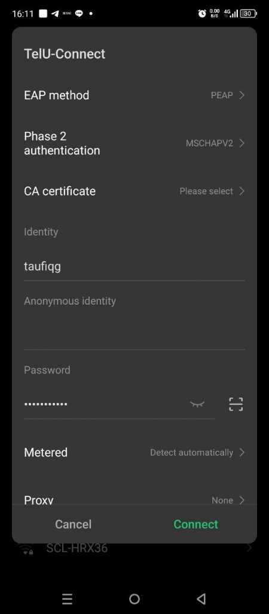Open EAP method PEAP selector

pyautogui.click(x=134, y=95)
